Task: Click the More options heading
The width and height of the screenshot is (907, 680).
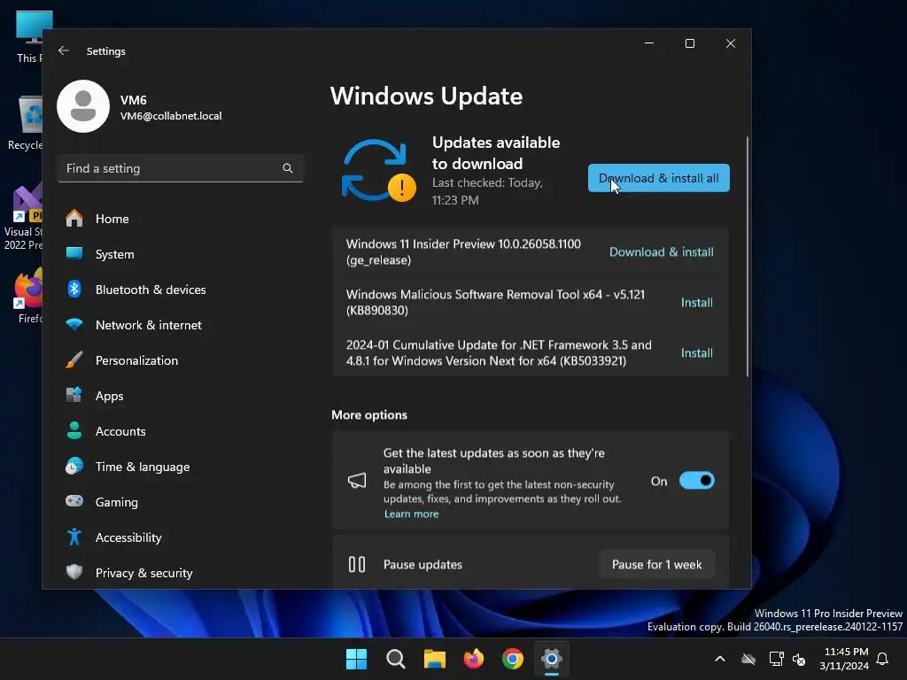Action: pyautogui.click(x=369, y=414)
